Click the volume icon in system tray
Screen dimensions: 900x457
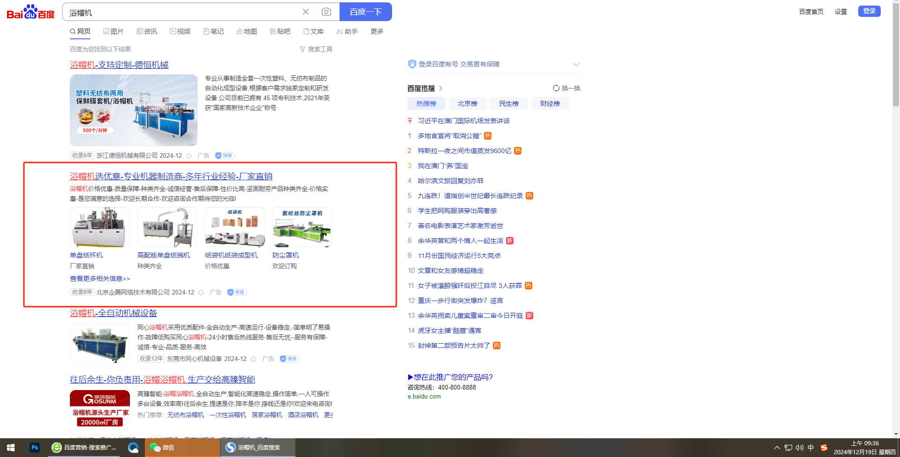[x=799, y=448]
